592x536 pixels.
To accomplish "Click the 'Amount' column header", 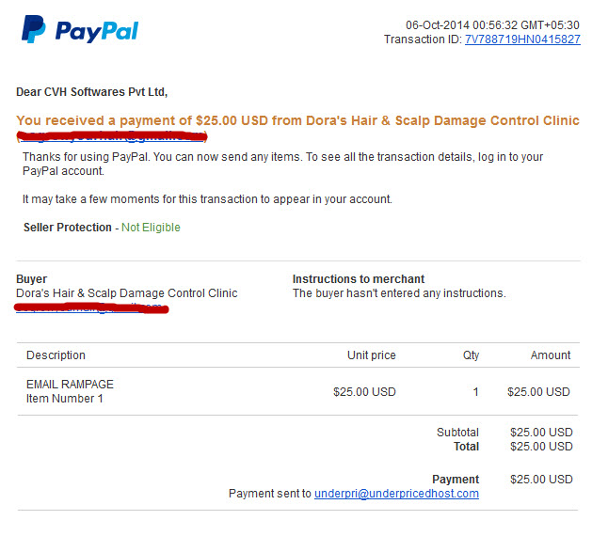I will click(x=551, y=355).
